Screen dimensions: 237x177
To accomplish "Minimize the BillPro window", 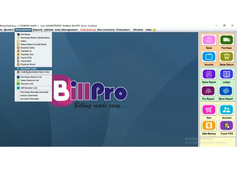I will point(217,25).
